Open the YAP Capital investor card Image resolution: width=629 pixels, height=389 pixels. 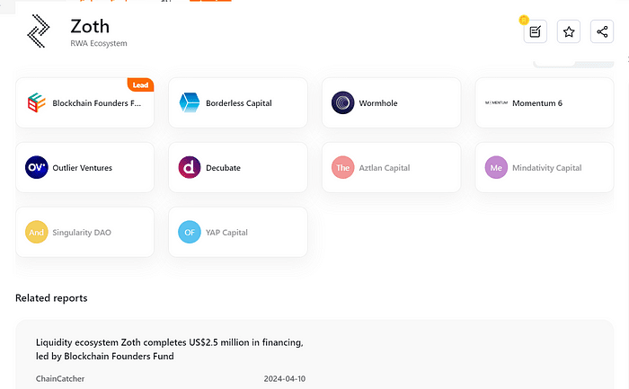237,233
